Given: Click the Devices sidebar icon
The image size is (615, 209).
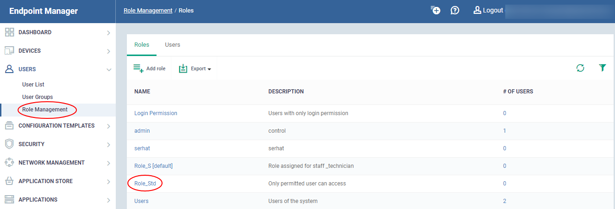Looking at the screenshot, I should click(x=9, y=51).
